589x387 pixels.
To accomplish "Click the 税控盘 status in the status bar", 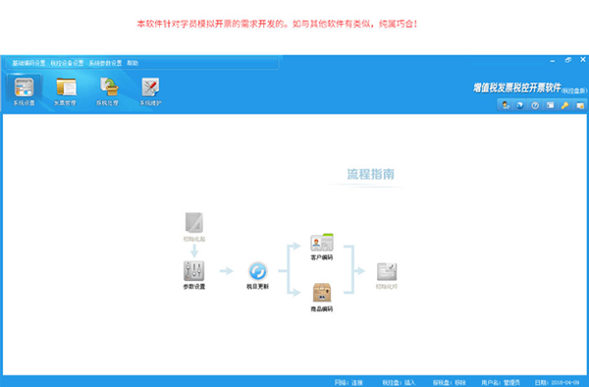I will point(399,382).
